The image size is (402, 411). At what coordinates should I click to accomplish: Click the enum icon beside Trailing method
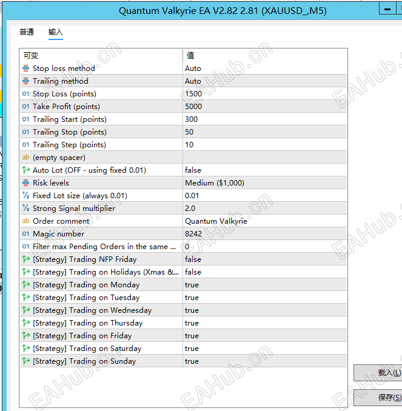[x=25, y=81]
